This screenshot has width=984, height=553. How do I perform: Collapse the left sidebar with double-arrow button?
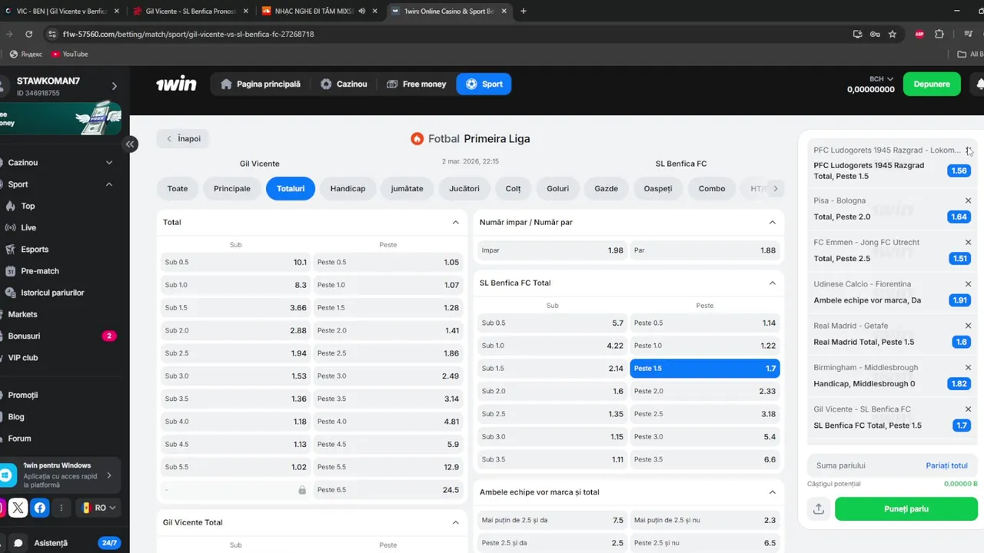coord(130,144)
